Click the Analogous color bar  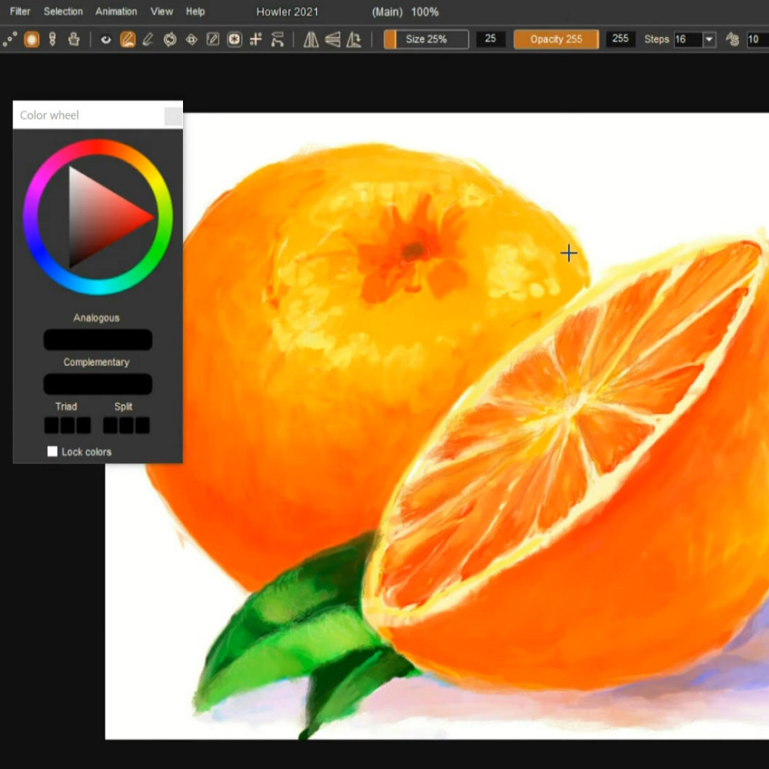pos(98,339)
